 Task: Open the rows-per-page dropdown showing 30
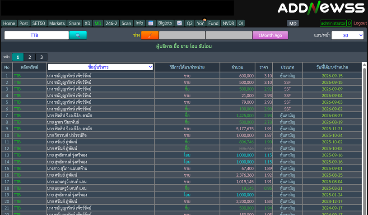347,35
